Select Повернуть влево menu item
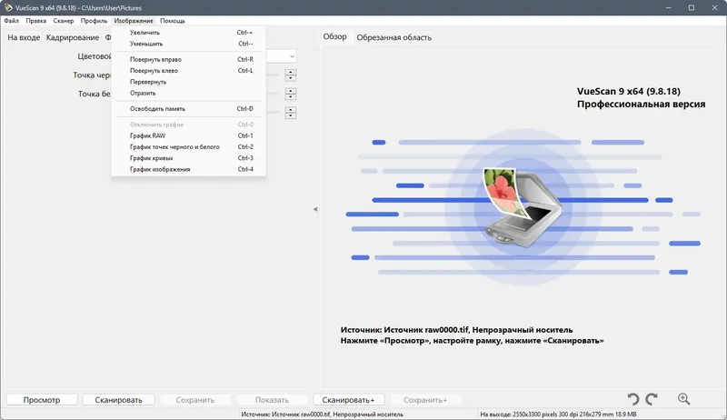 [x=188, y=71]
